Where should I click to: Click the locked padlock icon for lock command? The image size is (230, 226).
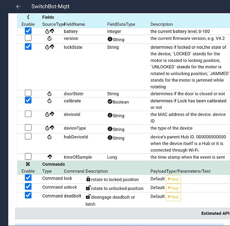[88, 179]
